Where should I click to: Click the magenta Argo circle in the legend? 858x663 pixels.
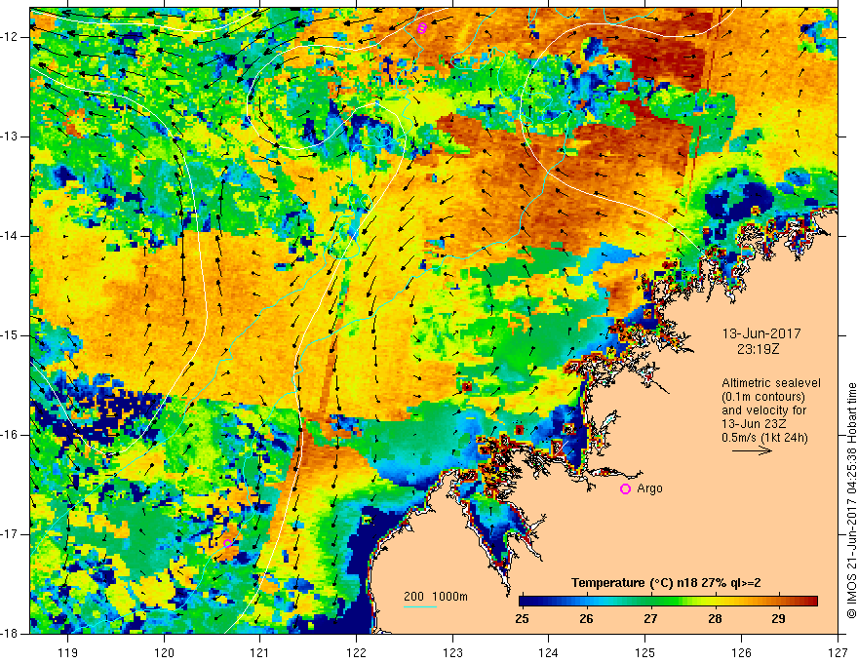625,488
